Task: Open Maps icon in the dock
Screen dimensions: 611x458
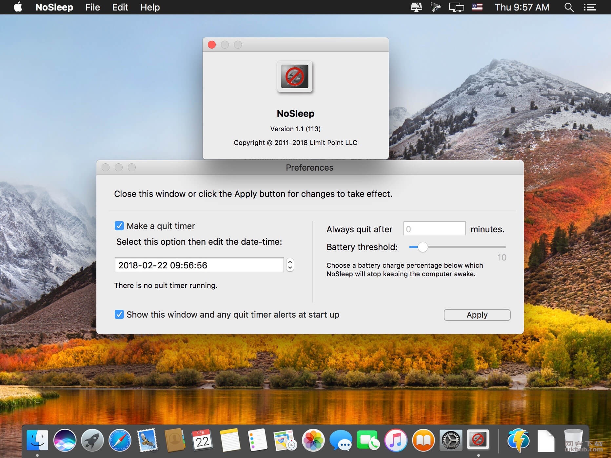Action: pyautogui.click(x=285, y=440)
